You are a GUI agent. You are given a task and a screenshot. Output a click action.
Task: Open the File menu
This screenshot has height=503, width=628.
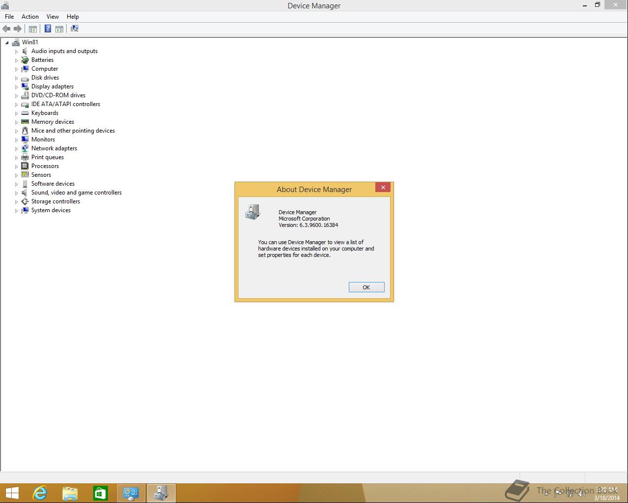click(x=9, y=17)
